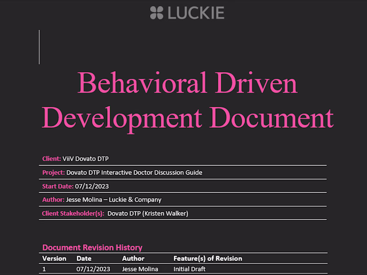Click the 'Date' column header
367x275 pixels.
(84, 258)
